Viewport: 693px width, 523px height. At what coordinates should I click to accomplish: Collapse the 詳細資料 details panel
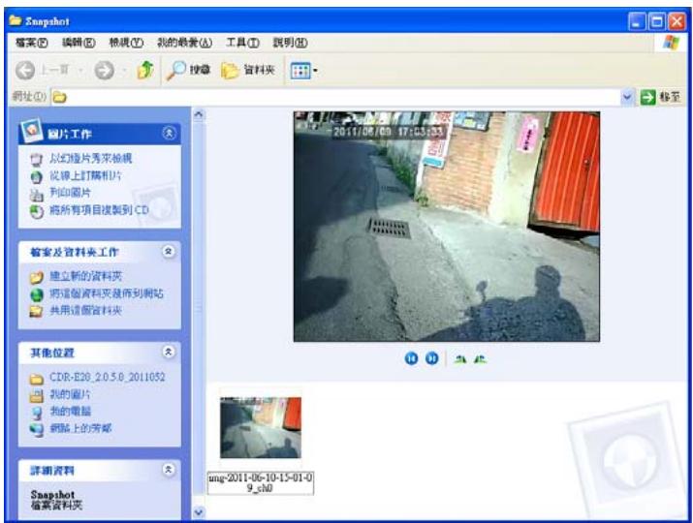(169, 469)
